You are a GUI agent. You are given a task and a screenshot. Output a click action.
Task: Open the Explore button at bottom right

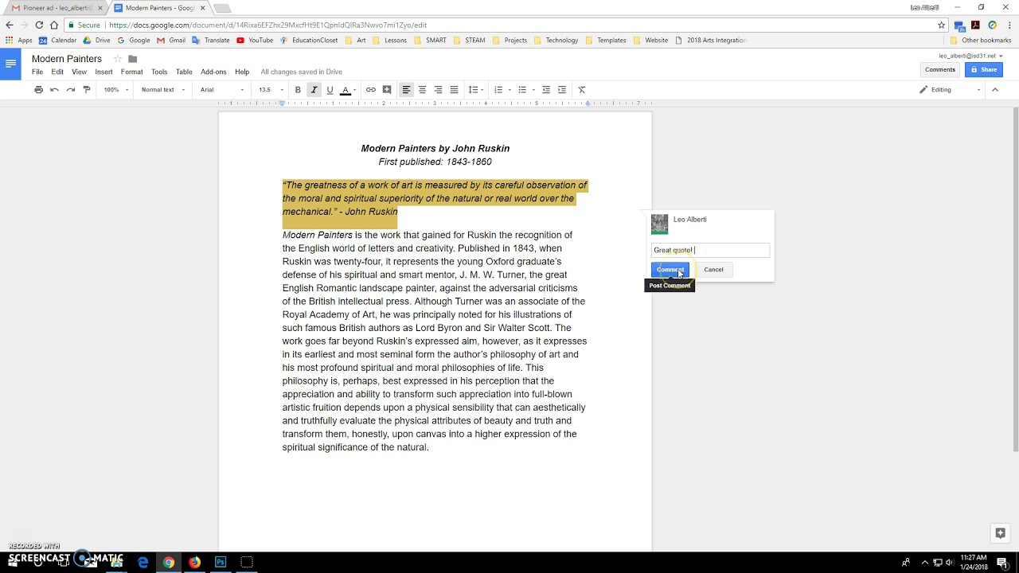pyautogui.click(x=1001, y=533)
